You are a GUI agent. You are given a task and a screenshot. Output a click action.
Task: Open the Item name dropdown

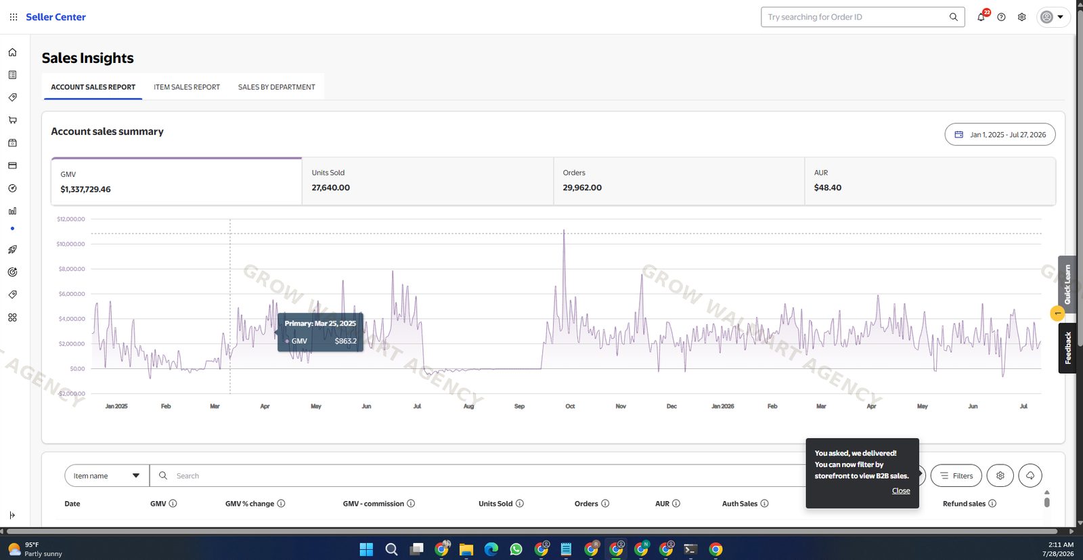coord(107,476)
